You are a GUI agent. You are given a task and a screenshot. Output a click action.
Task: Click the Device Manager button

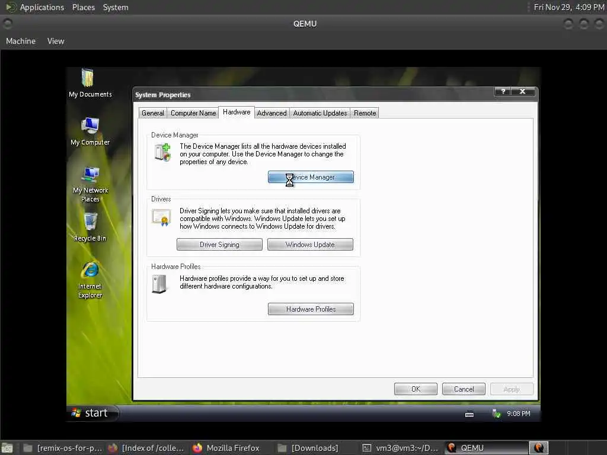pos(311,177)
